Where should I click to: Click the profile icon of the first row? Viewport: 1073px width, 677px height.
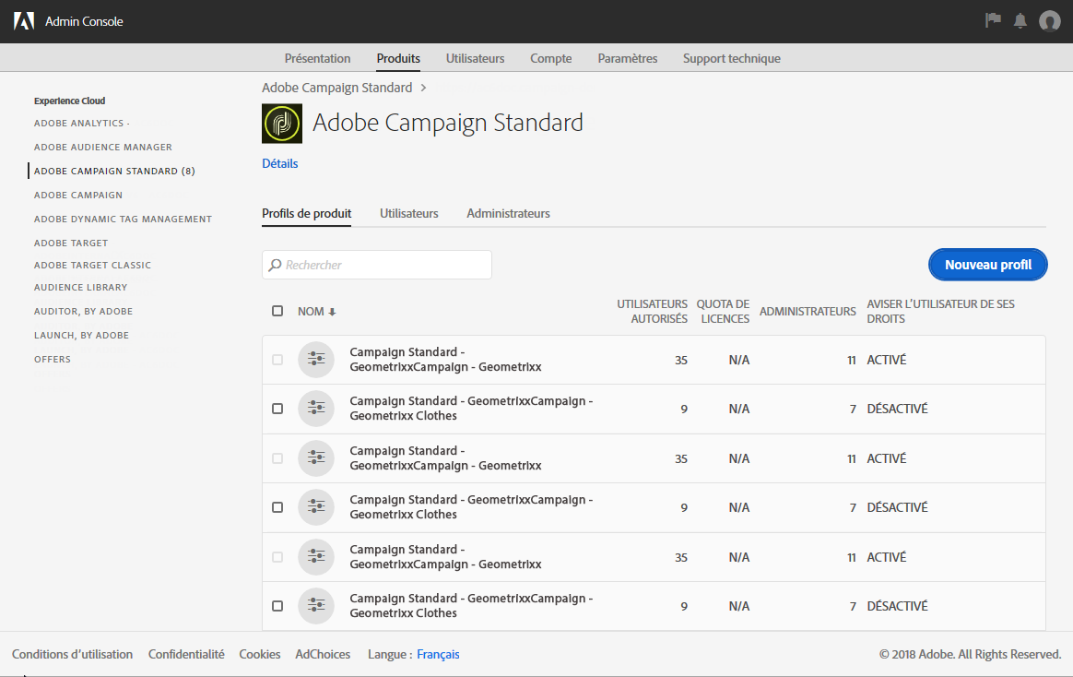(x=315, y=360)
